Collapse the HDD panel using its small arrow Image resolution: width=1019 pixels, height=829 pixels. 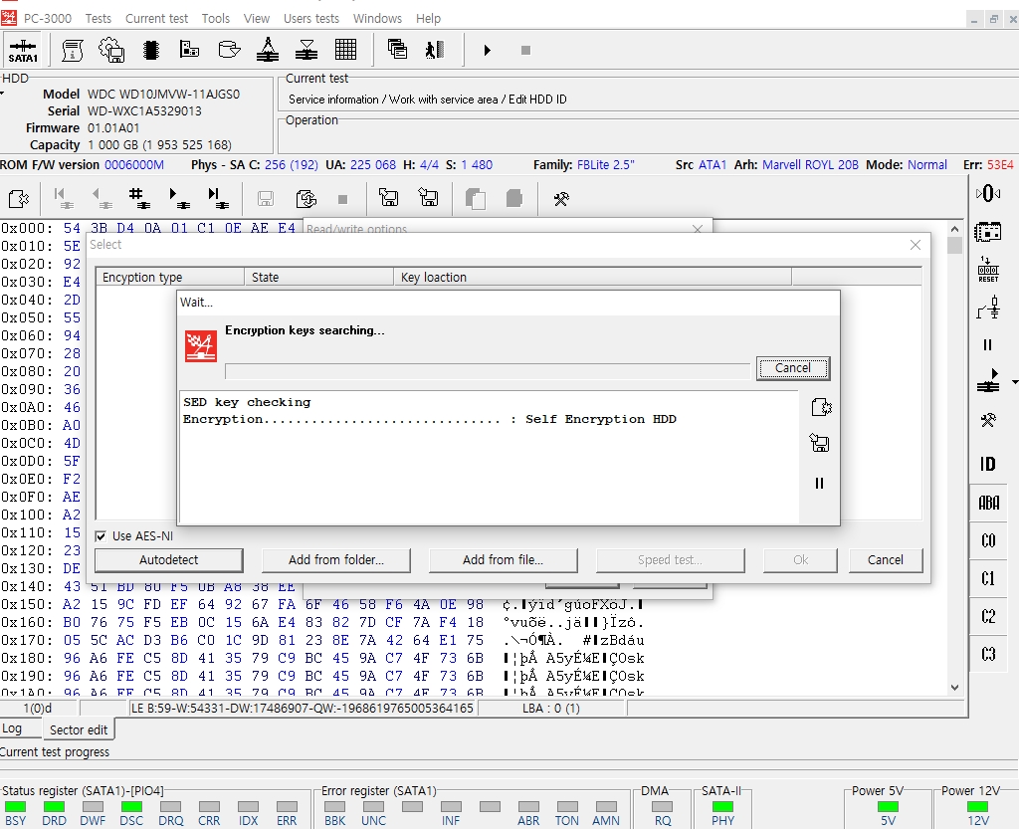coord(3,94)
